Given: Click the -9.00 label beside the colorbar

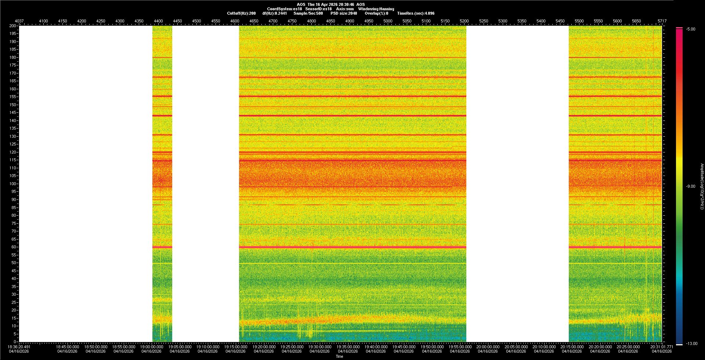Looking at the screenshot, I should 691,186.
